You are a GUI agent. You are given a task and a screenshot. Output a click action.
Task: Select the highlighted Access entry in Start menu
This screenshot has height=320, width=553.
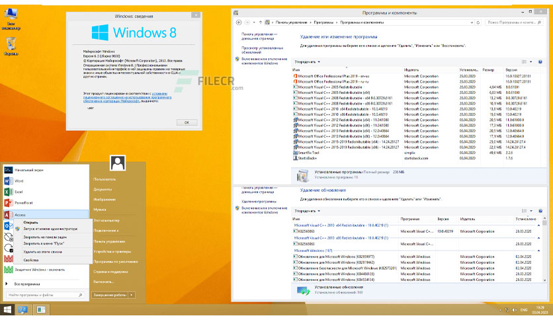point(46,214)
